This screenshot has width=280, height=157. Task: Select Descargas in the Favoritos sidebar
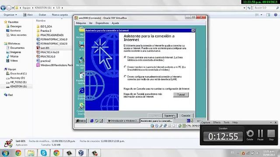tap(16, 26)
